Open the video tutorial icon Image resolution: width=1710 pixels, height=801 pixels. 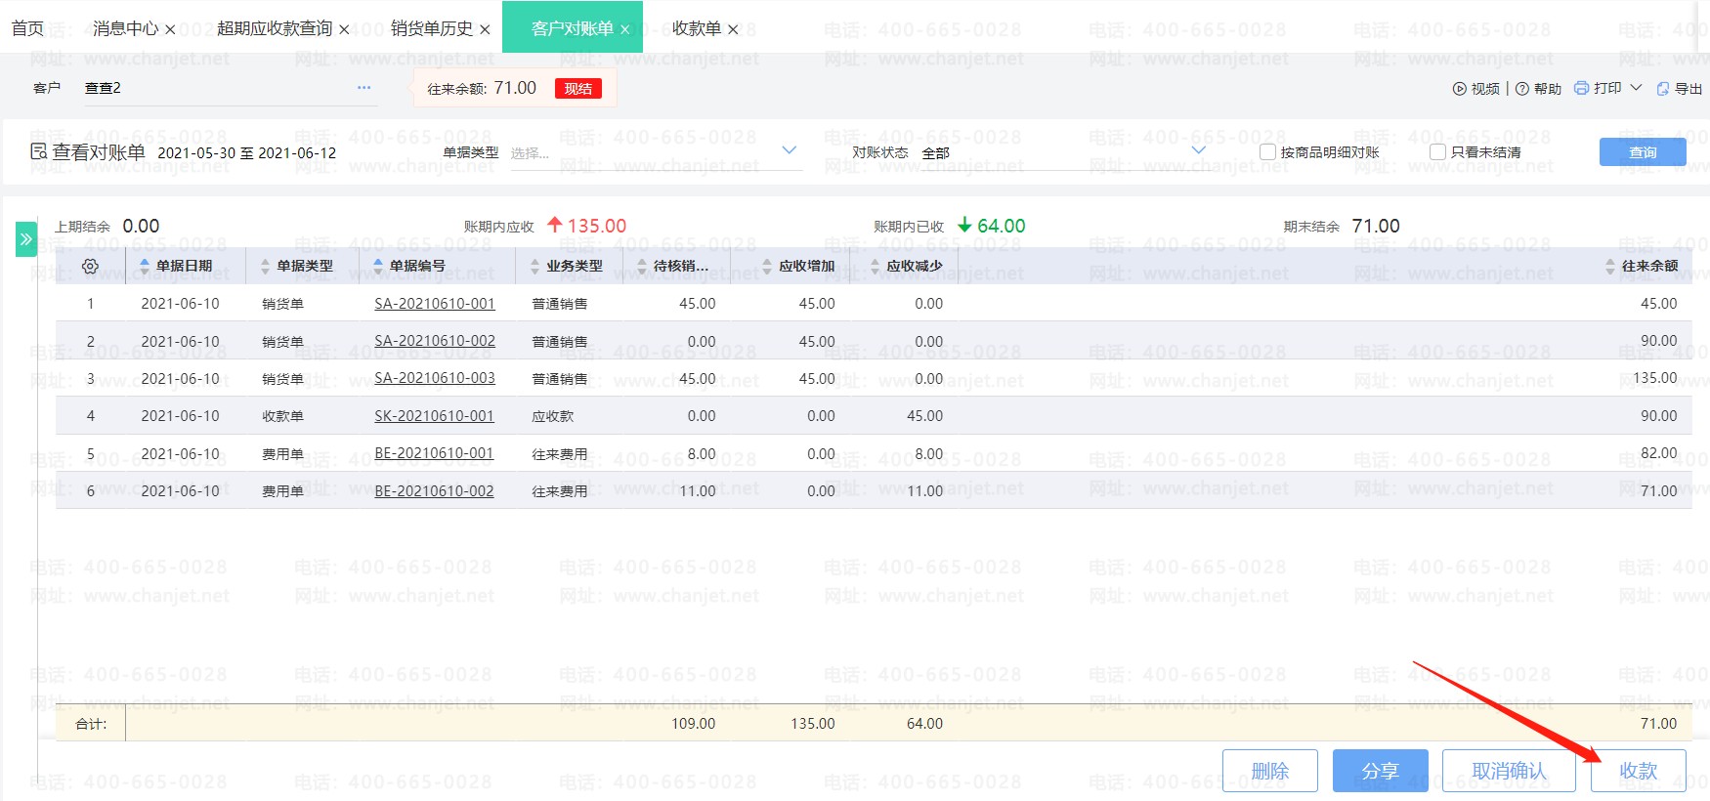tap(1460, 89)
